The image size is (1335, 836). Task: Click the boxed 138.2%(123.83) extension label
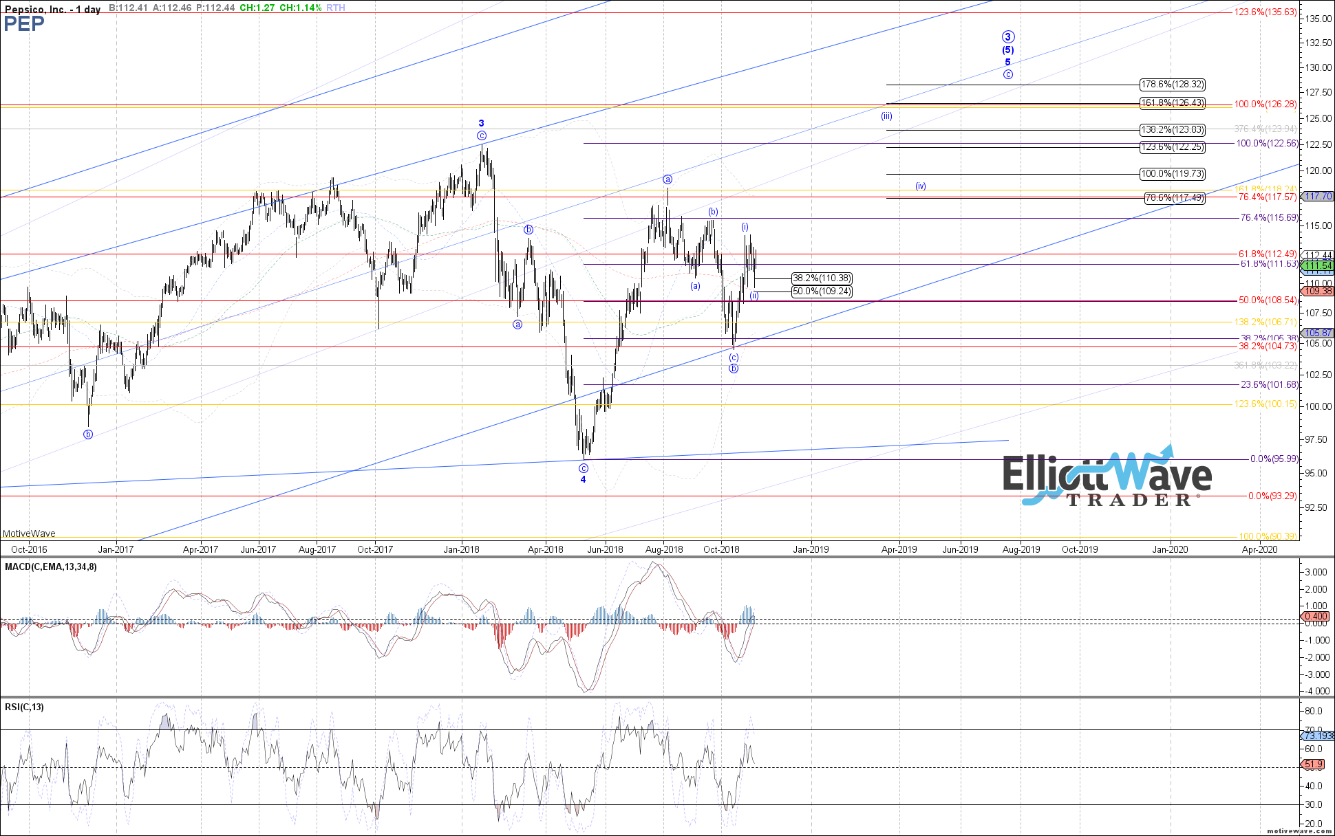(x=1173, y=129)
